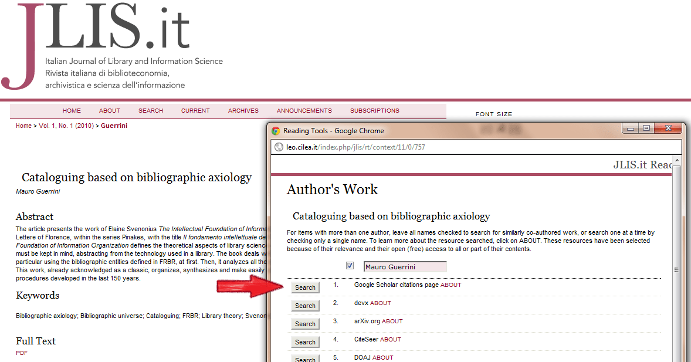This screenshot has height=362, width=691.
Task: Open ABOUT link for devx
Action: pyautogui.click(x=381, y=303)
